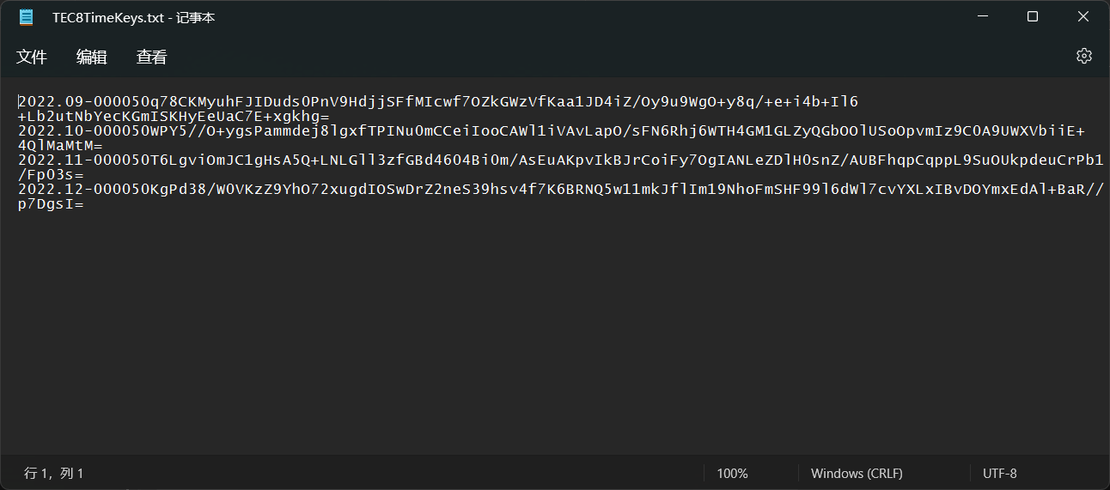
Task: Click the TEC8TimeKeys.txt window title text
Action: 133,17
